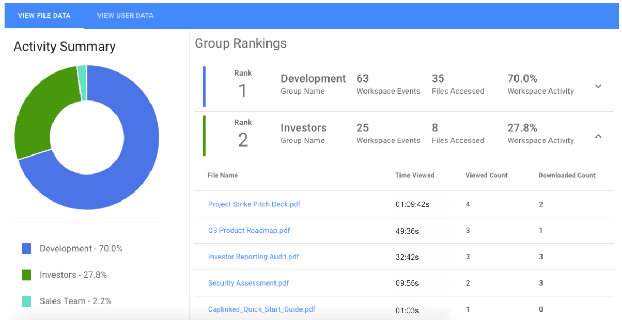Viewport: 622px width, 320px height.
Task: Click the green Investors legend swatch
Action: point(26,275)
